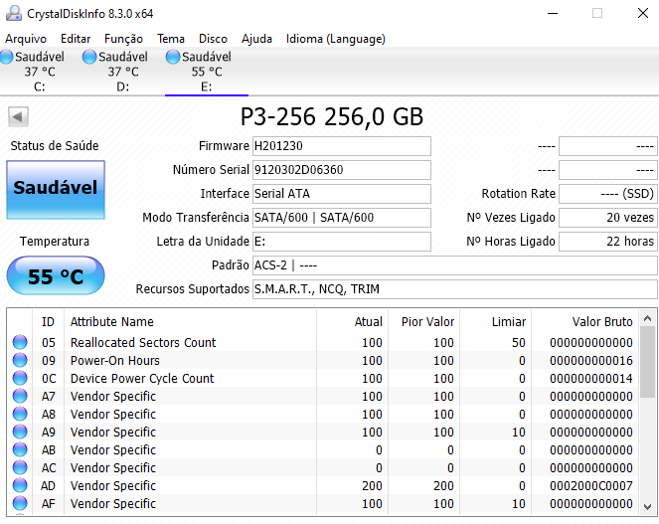The width and height of the screenshot is (659, 524).
Task: Open the Disco menu
Action: coord(213,39)
